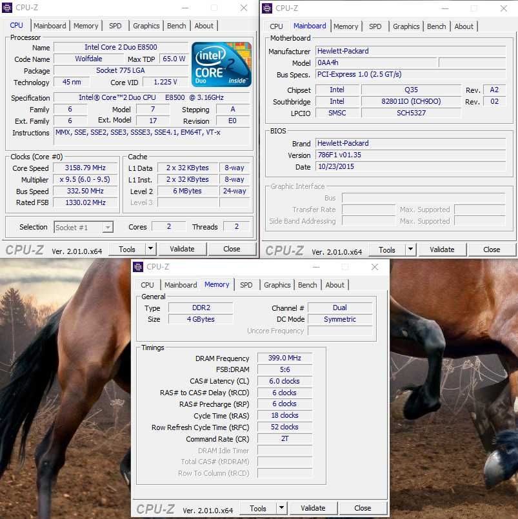The height and width of the screenshot is (519, 518).
Task: Click Close button in the CPU window
Action: coord(232,249)
